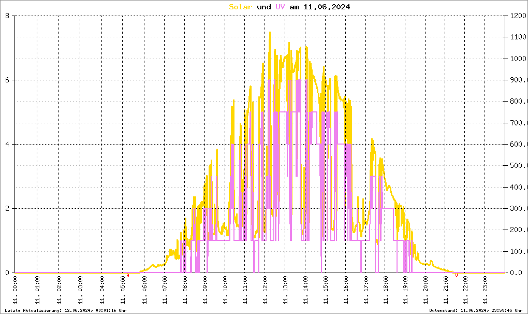
Task: Click time label '11. 19:00'
Action: click(x=405, y=290)
